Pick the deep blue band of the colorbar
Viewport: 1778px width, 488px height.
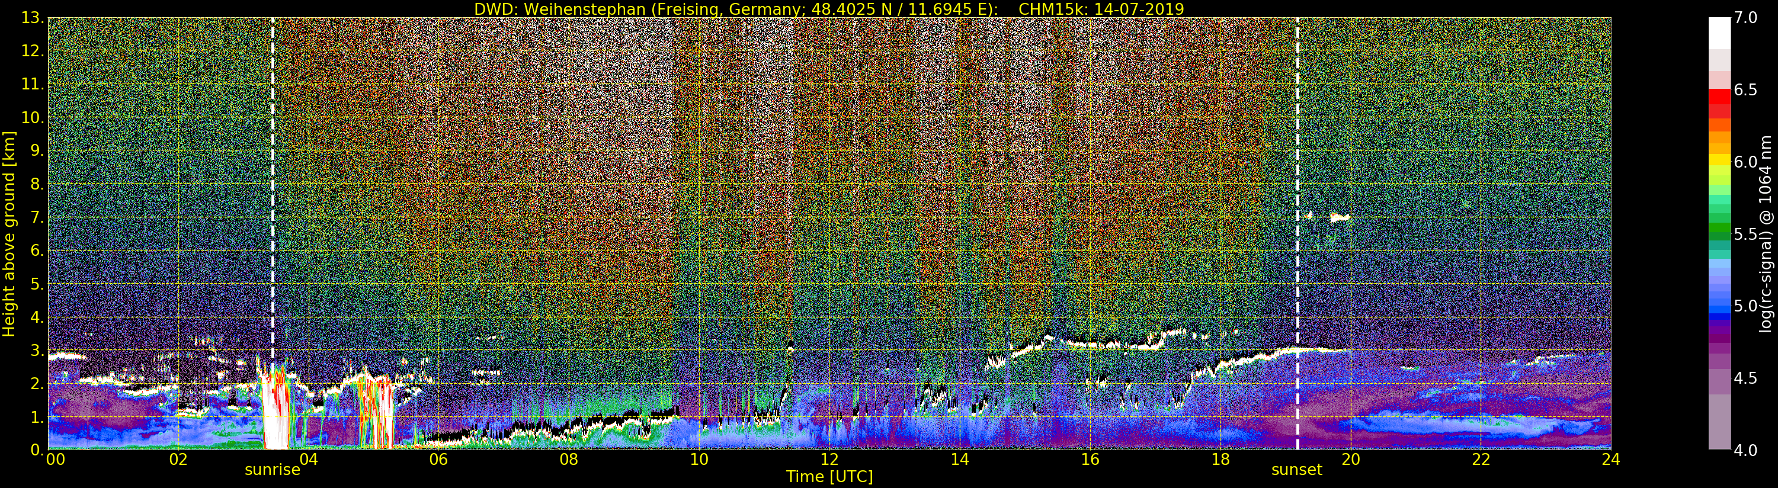1719,317
